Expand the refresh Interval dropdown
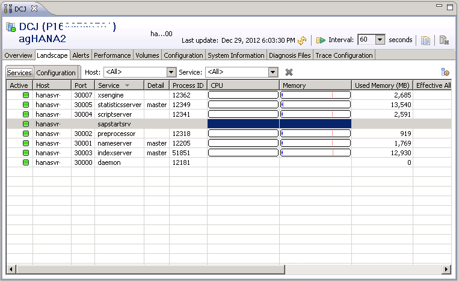Screen dimensions: 459x281 pyautogui.click(x=380, y=40)
